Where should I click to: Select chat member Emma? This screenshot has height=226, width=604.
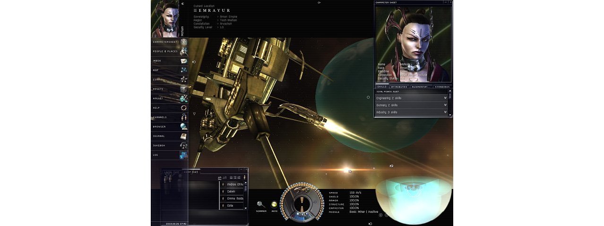(232, 199)
